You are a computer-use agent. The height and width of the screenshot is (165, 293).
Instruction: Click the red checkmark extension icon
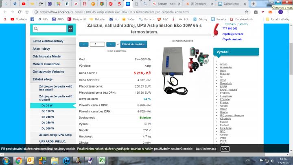263,12
